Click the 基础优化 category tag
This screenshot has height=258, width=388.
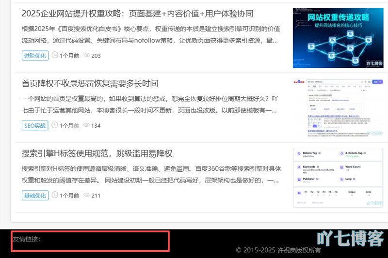tap(35, 195)
